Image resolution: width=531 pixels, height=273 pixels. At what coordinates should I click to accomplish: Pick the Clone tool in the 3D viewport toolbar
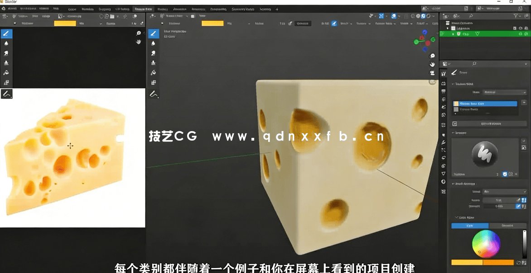pos(154,62)
